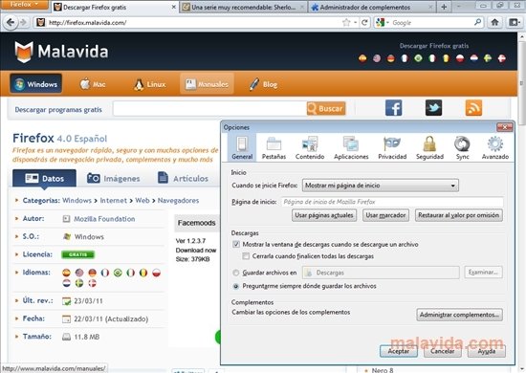Screen dimensions: 526x373
Task: Go to the browser home page icon
Action: tap(494, 22)
